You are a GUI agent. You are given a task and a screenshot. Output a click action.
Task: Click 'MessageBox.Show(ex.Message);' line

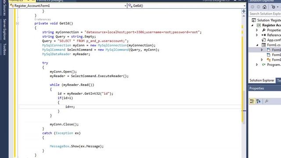pyautogui.click(x=77, y=146)
